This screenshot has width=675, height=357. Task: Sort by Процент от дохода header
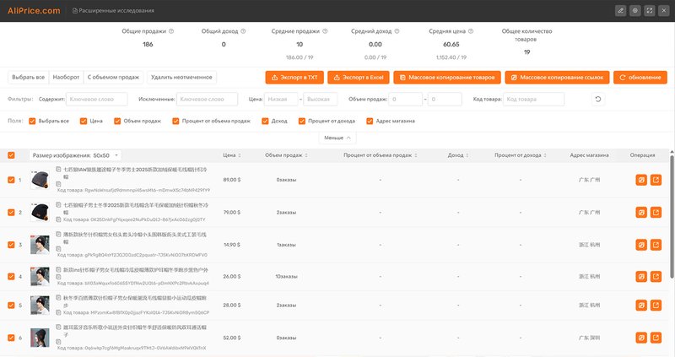click(521, 155)
